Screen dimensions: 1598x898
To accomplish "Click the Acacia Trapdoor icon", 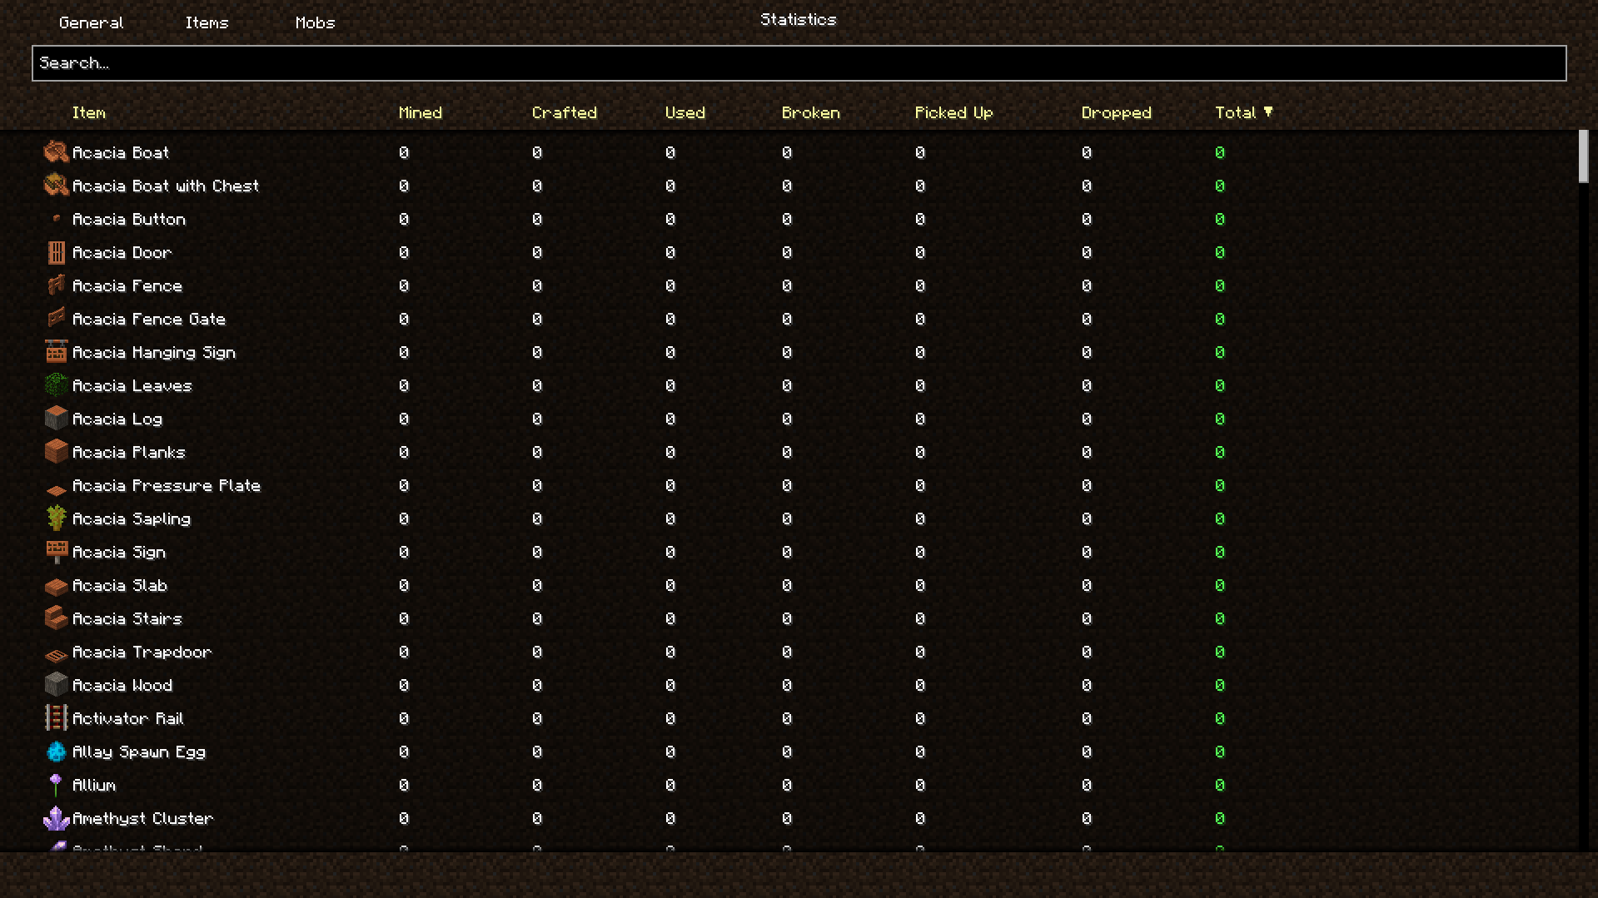I will click(x=56, y=655).
